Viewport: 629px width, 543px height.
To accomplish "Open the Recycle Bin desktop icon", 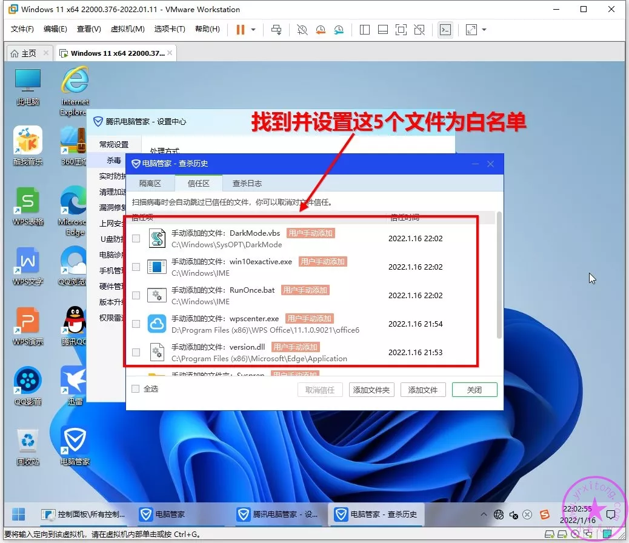I will (x=28, y=445).
